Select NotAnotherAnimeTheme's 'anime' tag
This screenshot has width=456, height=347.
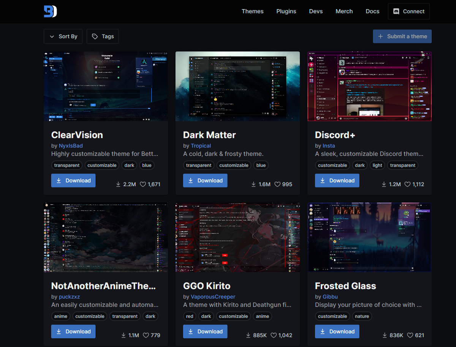pyautogui.click(x=61, y=316)
